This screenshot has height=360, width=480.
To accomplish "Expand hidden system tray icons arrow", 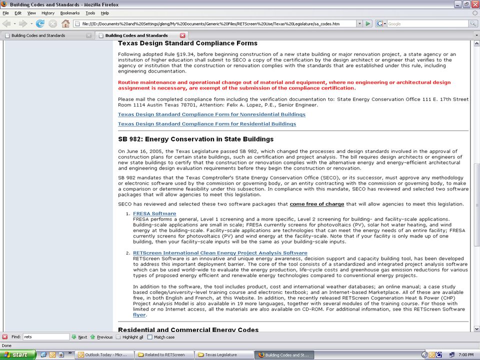I will click(x=424, y=355).
